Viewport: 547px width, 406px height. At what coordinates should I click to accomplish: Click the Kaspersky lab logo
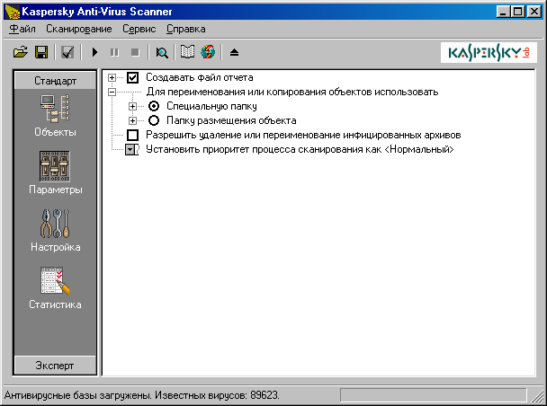click(x=489, y=53)
